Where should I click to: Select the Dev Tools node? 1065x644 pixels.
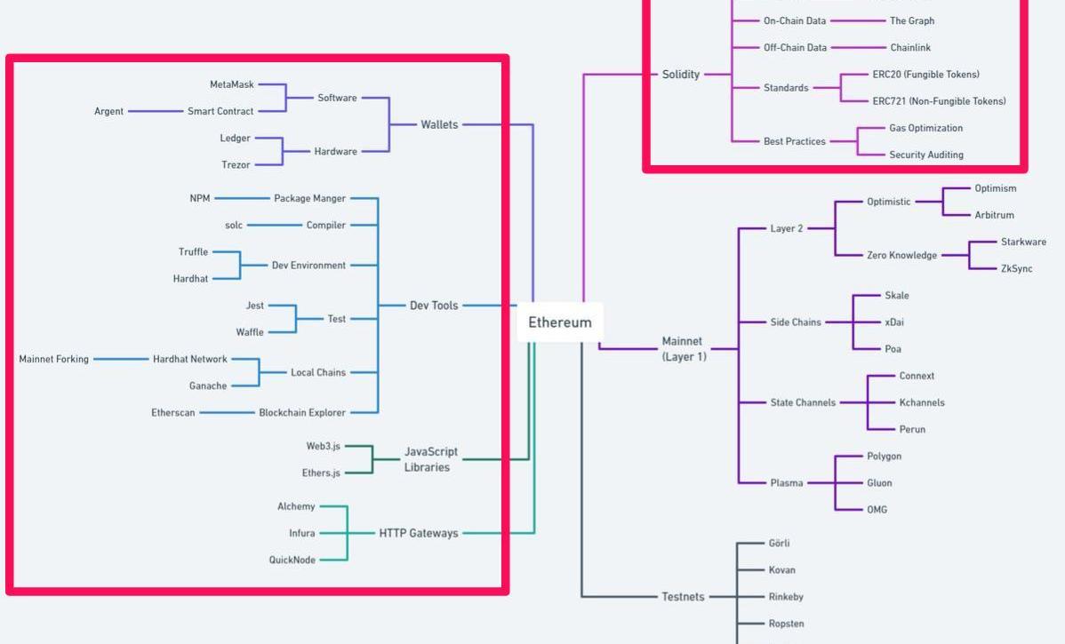pos(434,306)
